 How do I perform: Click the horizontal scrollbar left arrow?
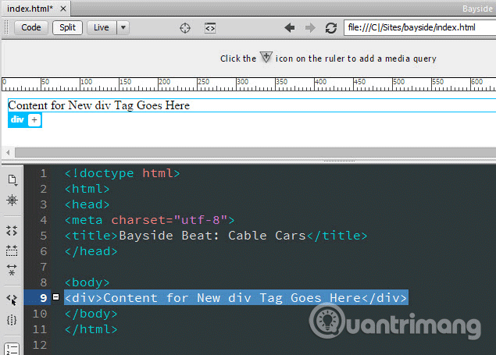(9, 153)
